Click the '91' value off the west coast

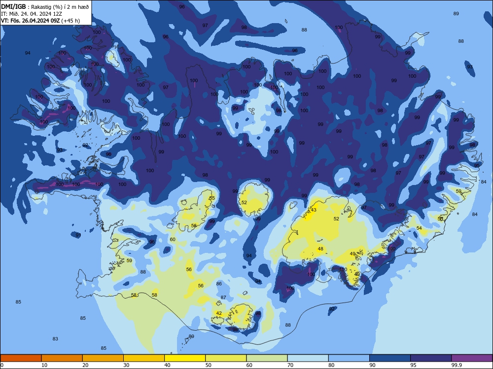pyautogui.click(x=78, y=235)
